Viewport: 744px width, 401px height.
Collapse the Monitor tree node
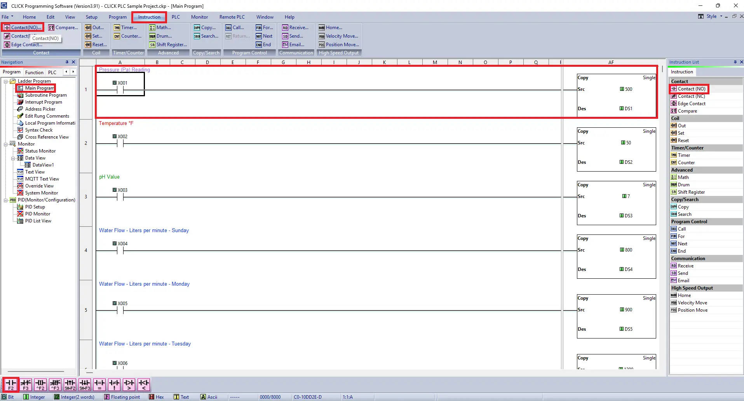coord(5,144)
